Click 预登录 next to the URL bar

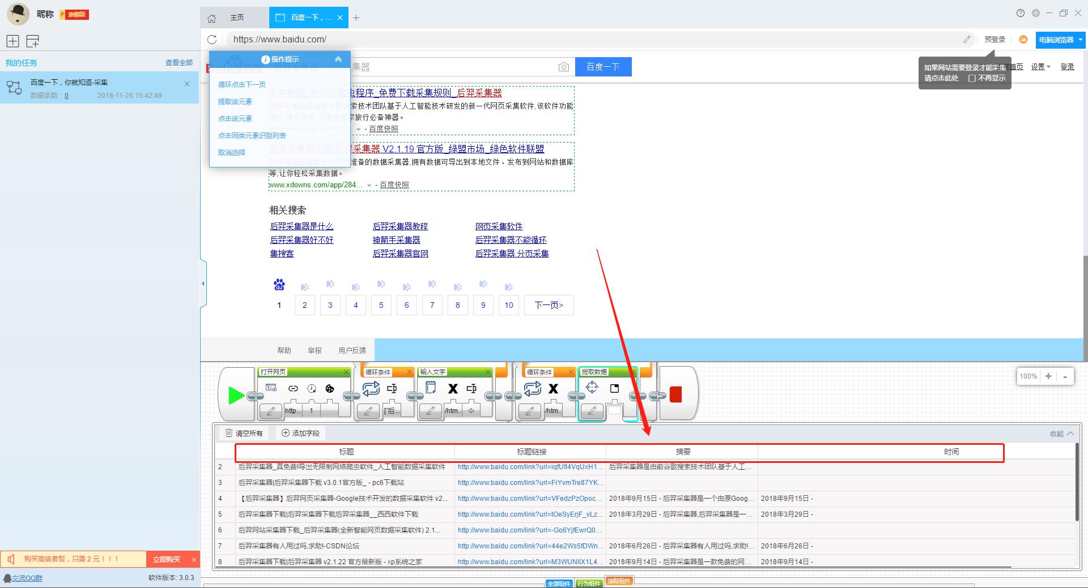(x=994, y=39)
